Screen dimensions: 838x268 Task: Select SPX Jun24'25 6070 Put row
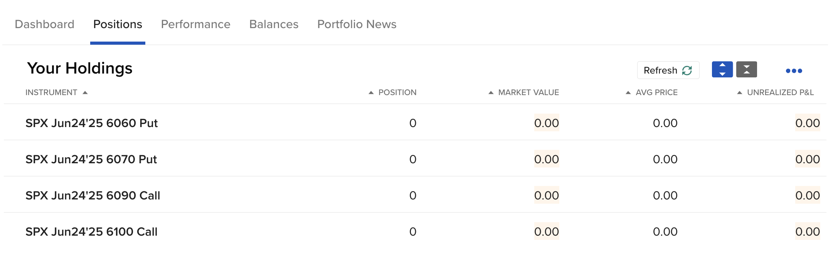pyautogui.click(x=91, y=159)
